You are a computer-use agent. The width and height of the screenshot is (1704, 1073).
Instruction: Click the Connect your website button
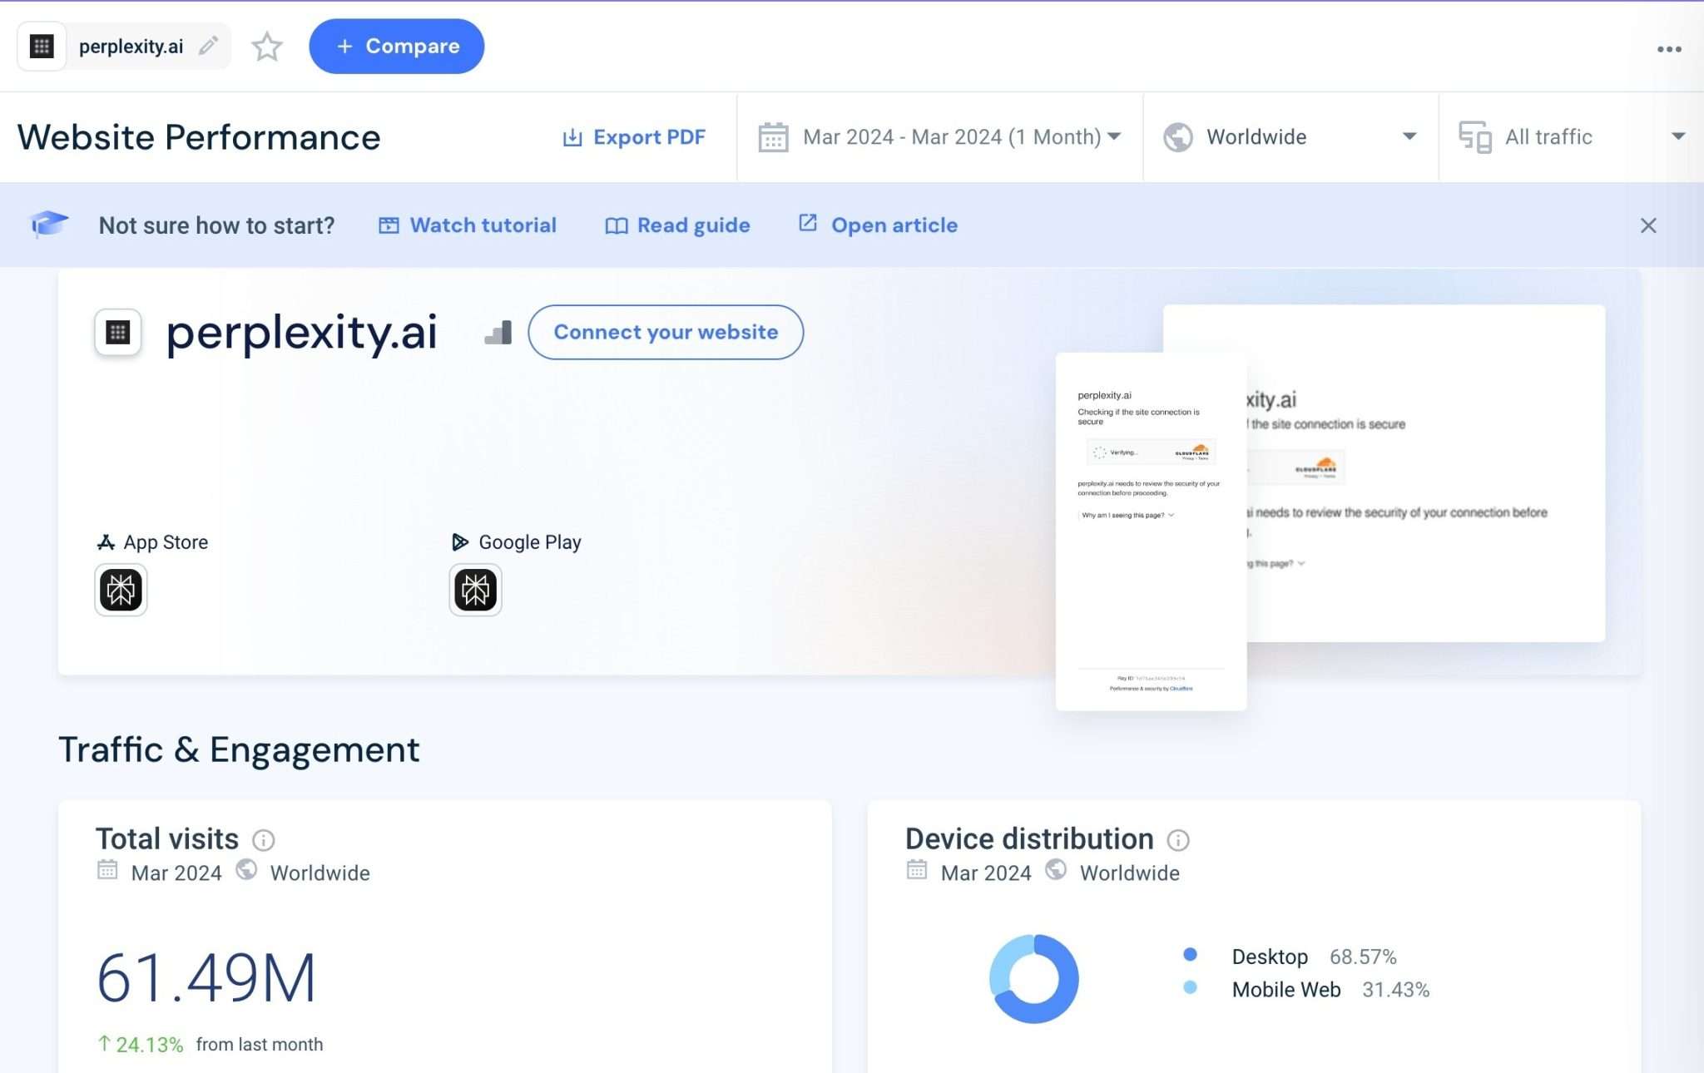tap(665, 332)
